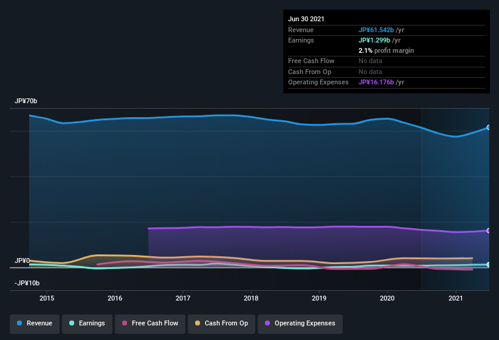Click the Earnings label in the tooltip
This screenshot has width=499, height=340.
point(301,40)
